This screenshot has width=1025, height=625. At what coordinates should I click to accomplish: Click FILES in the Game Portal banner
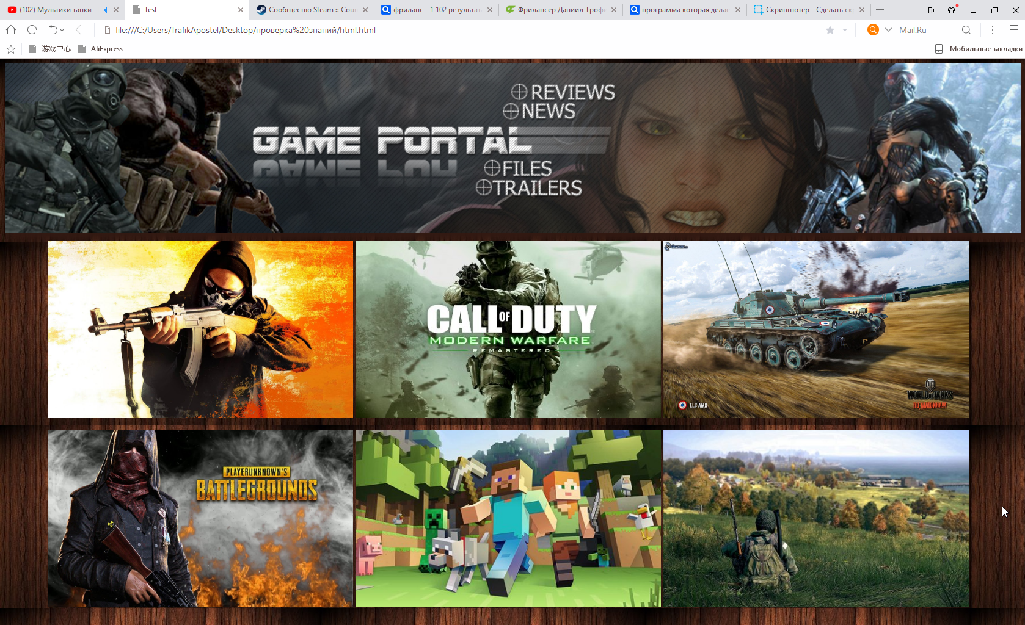click(x=518, y=168)
